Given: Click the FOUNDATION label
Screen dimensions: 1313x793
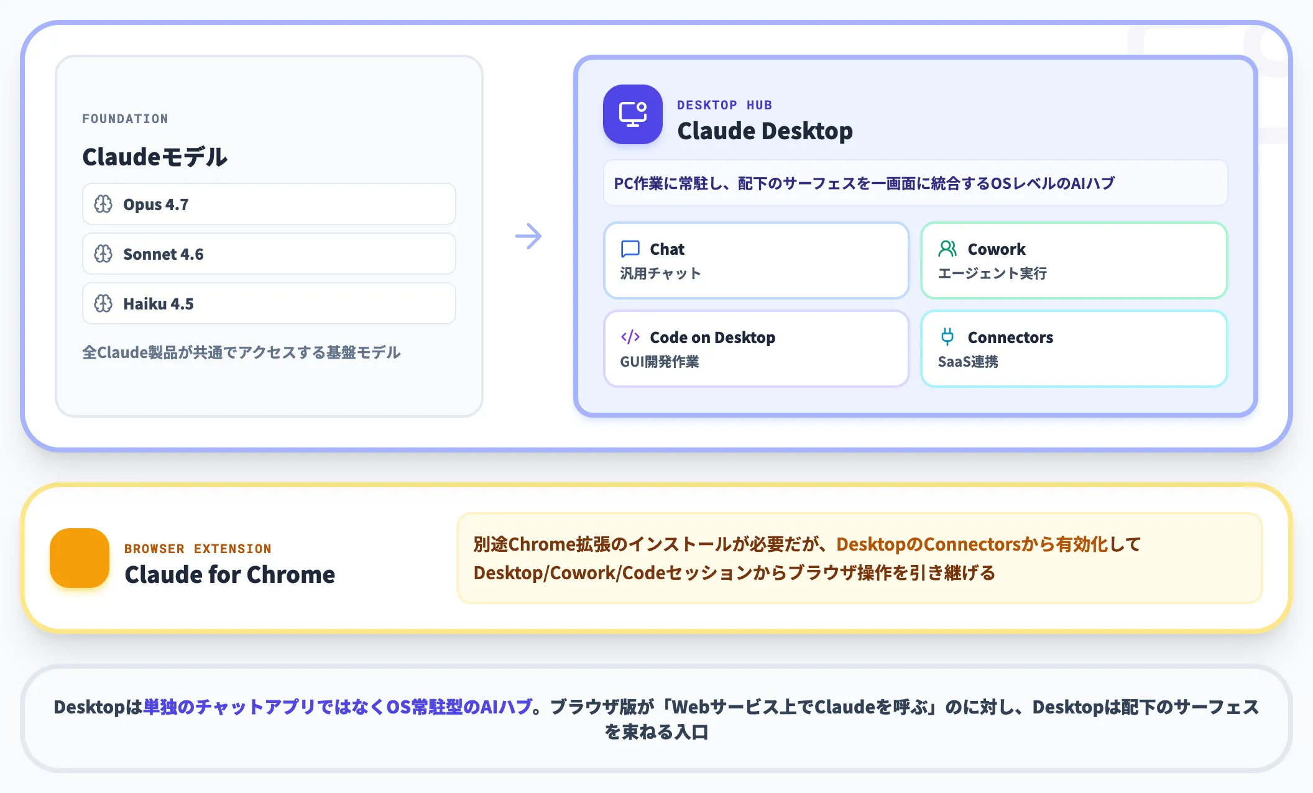Looking at the screenshot, I should [x=125, y=119].
